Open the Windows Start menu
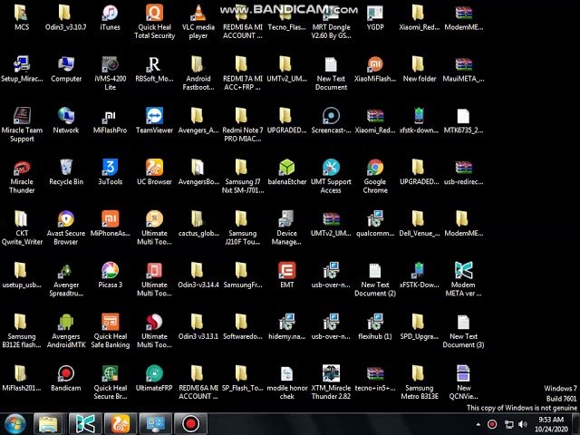Screen dimensions: 580x435 click(x=14, y=424)
